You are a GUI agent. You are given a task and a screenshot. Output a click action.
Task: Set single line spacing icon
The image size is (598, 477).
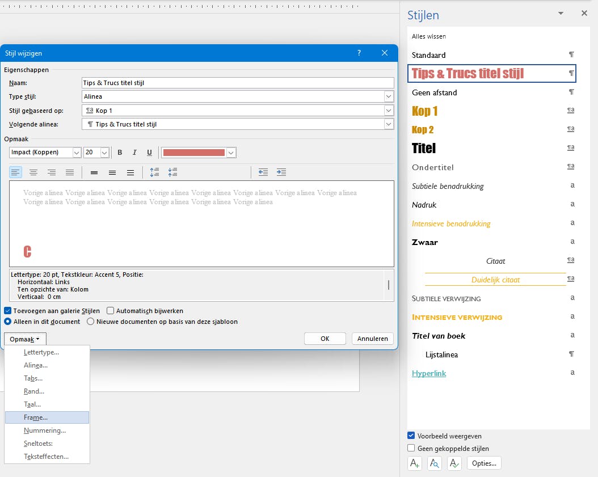click(x=94, y=172)
